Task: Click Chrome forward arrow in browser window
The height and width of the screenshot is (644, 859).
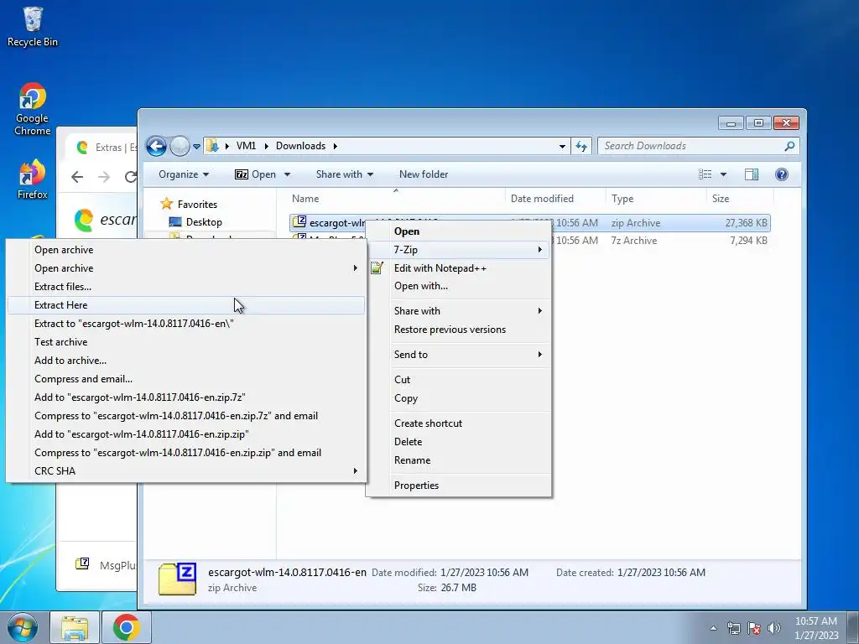Action: coord(103,176)
